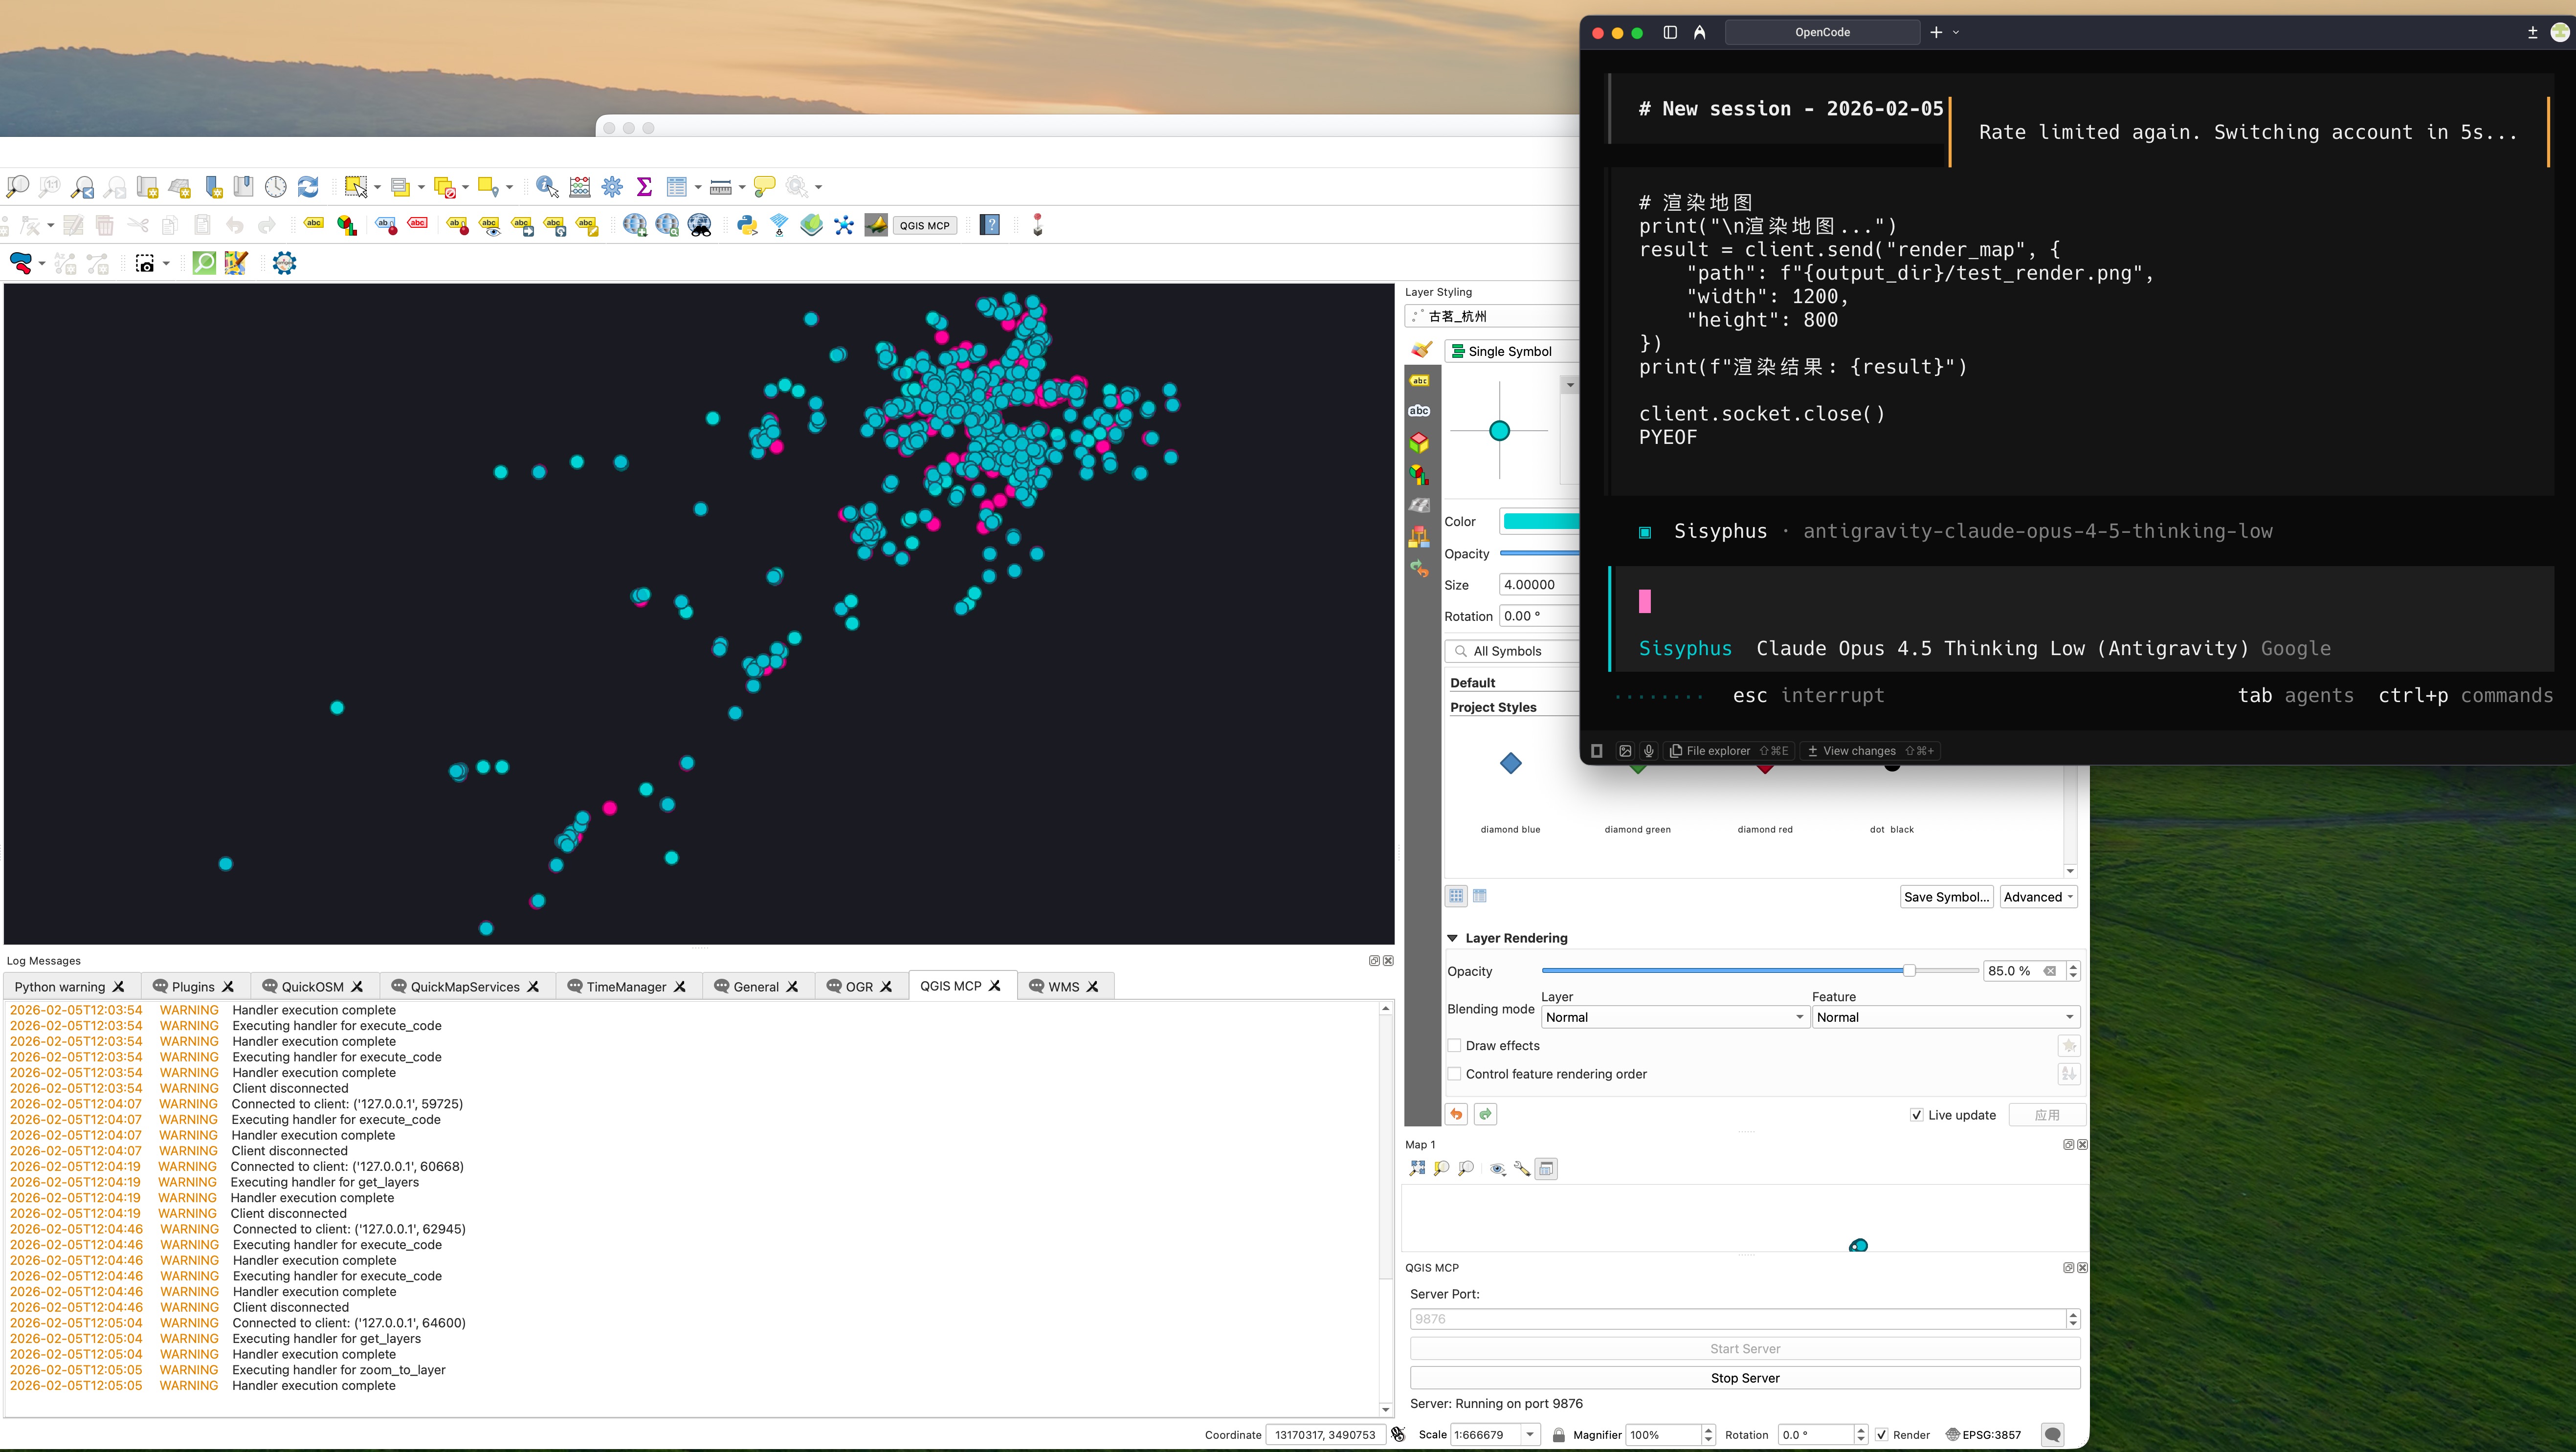Collapse the Layer Rendering section
The image size is (2576, 1452).
tap(1452, 938)
